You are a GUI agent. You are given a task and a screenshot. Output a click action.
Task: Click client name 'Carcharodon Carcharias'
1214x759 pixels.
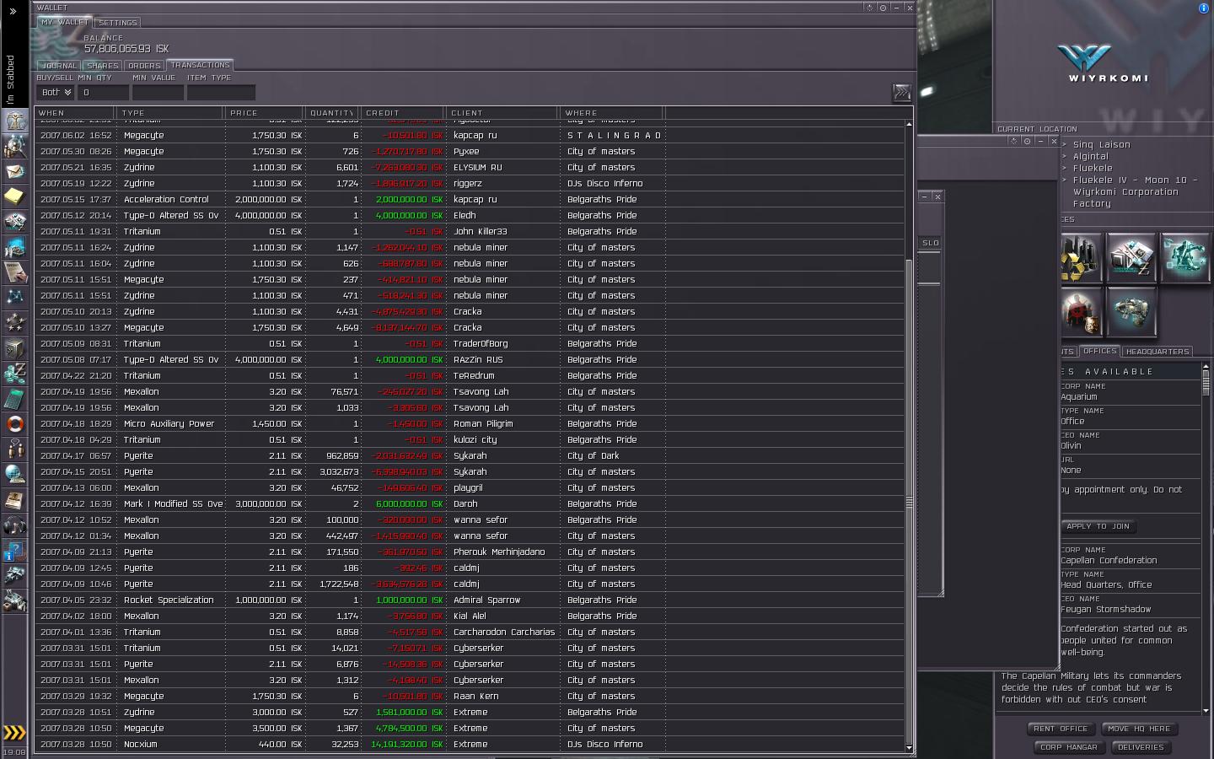pyautogui.click(x=504, y=632)
